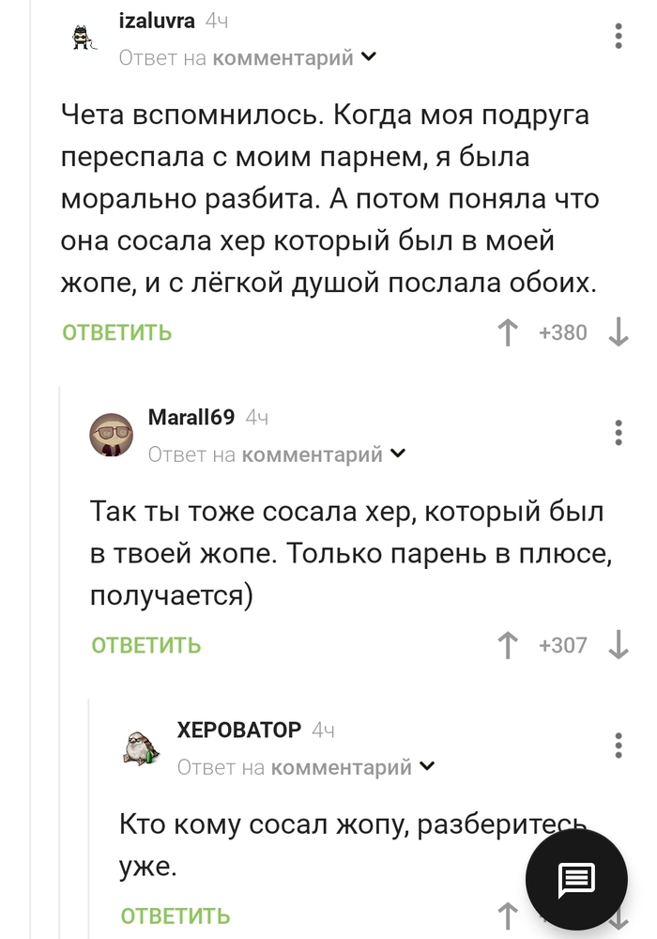Upvote Marall69's comment with +307 rating

click(x=507, y=645)
